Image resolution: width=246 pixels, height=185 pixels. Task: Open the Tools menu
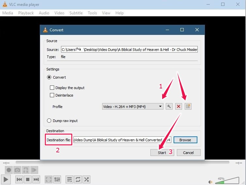(92, 13)
